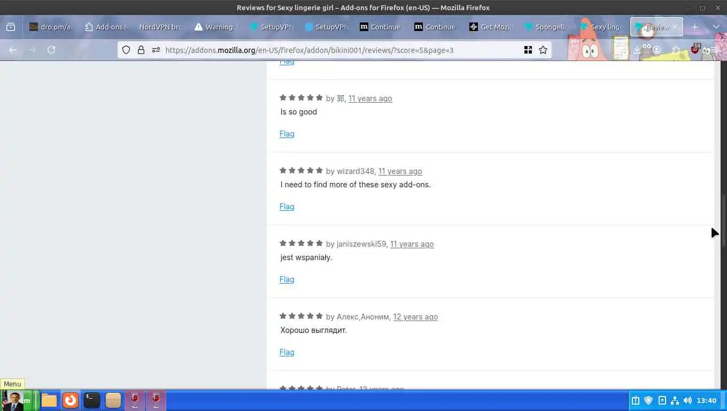Click the review text 'Хорошо выглядит.'
The height and width of the screenshot is (411, 727).
point(314,330)
